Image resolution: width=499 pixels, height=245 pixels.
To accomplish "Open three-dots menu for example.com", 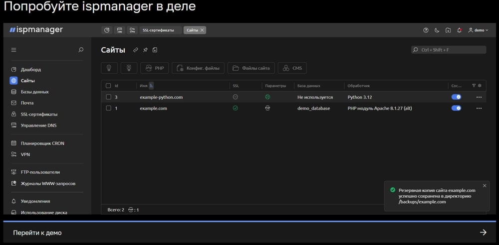I will coord(479,109).
